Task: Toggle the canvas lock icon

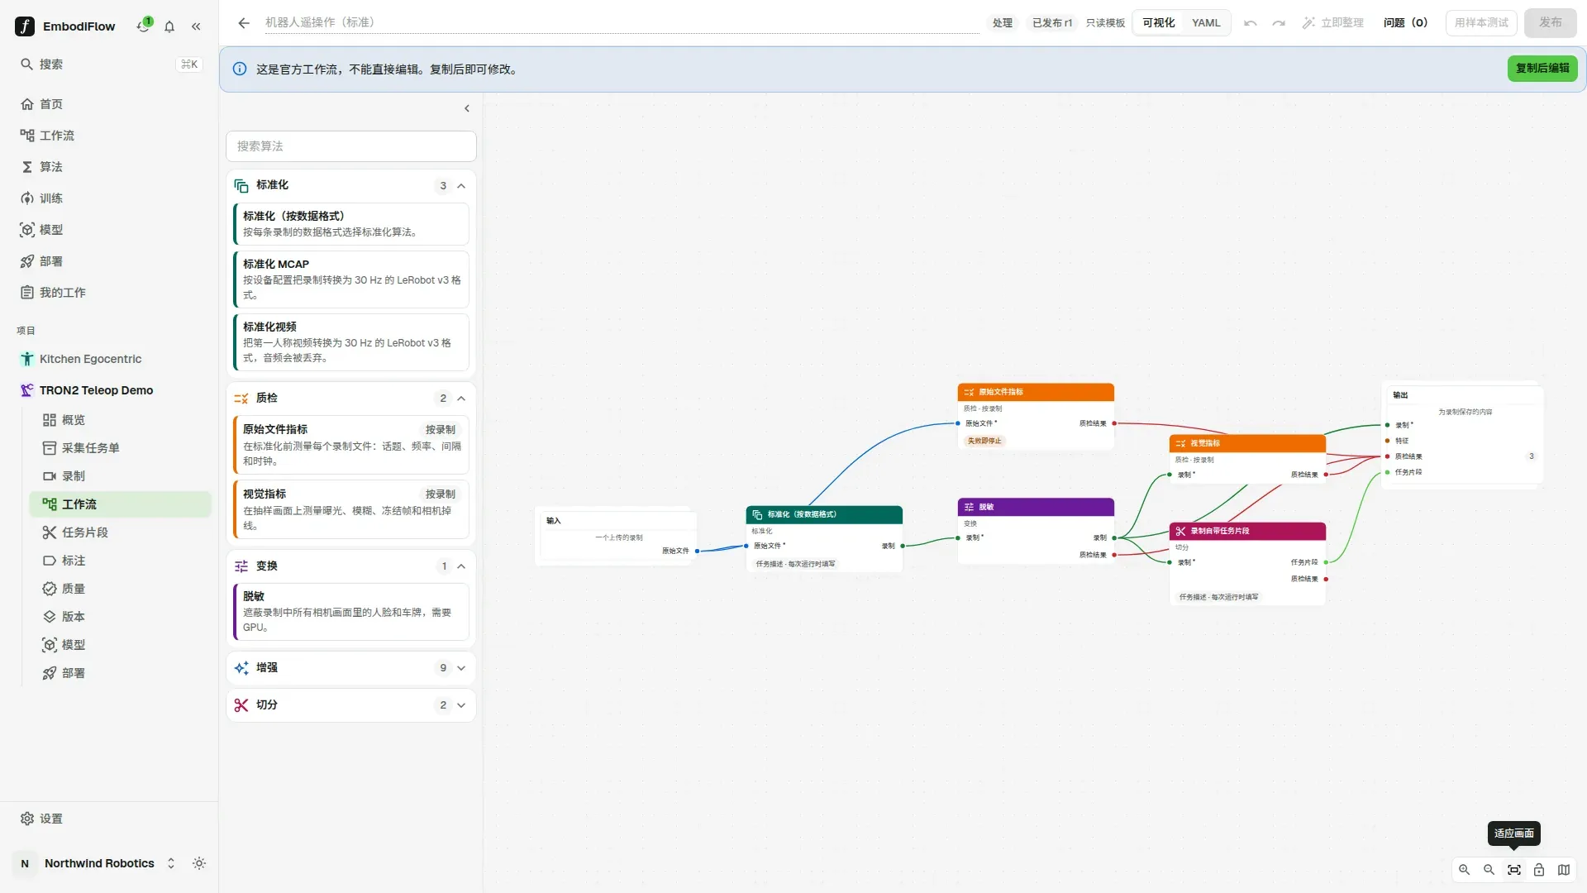Action: click(x=1539, y=870)
